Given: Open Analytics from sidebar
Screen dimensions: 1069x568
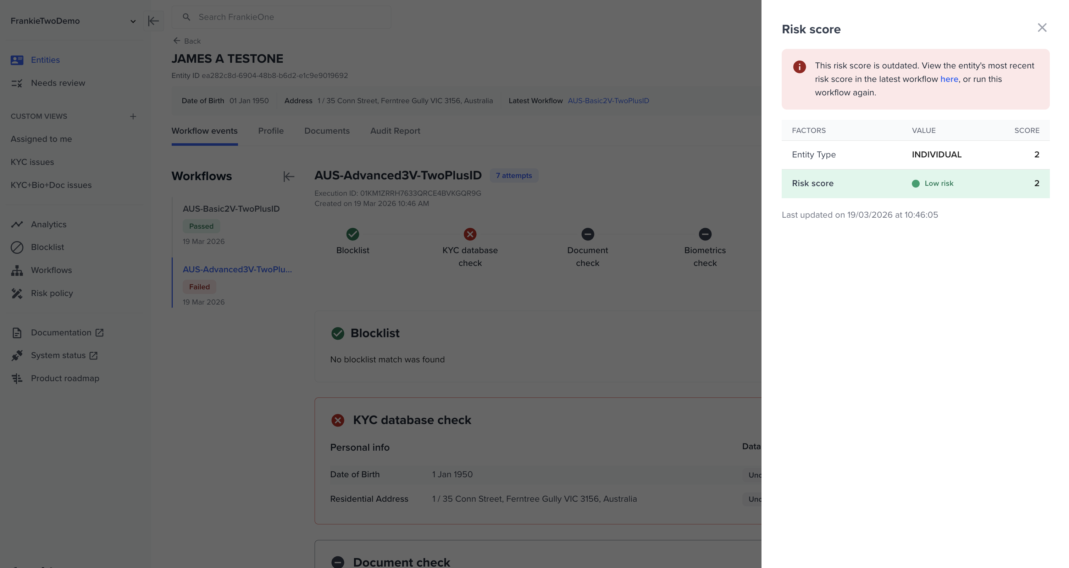Looking at the screenshot, I should [x=49, y=224].
